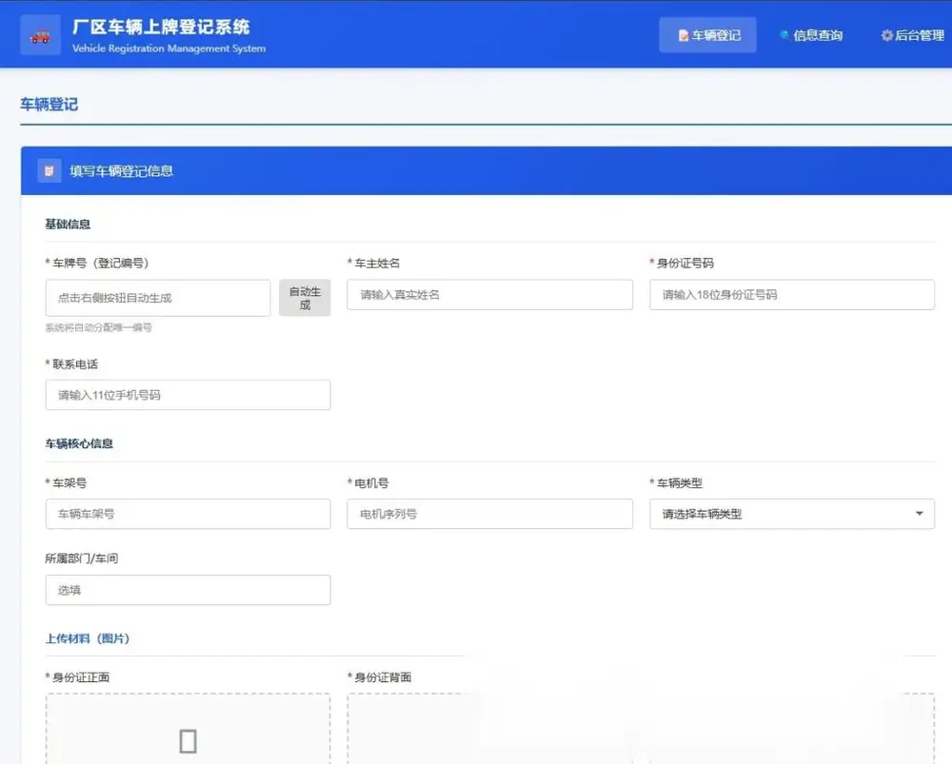The image size is (952, 764).
Task: Select the 所属部门/车间 input field
Action: pos(188,590)
